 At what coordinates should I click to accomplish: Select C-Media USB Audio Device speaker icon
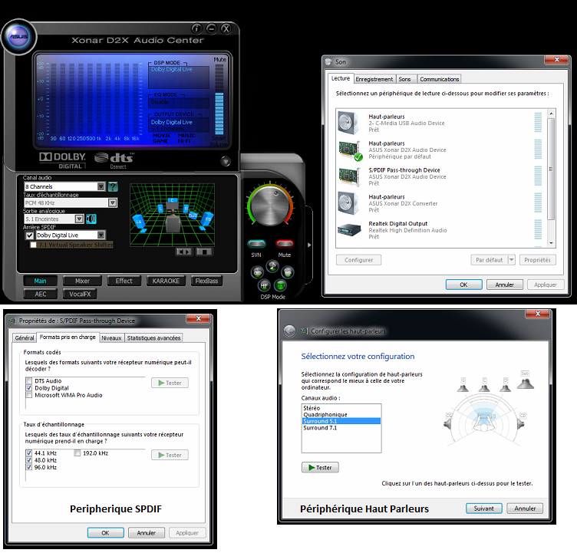coord(348,123)
